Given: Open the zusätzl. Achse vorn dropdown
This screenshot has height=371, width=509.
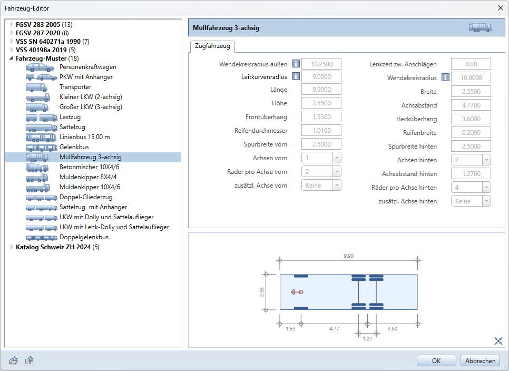Looking at the screenshot, I should click(337, 185).
